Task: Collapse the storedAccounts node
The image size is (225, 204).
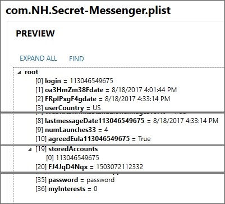Action: 30,150
